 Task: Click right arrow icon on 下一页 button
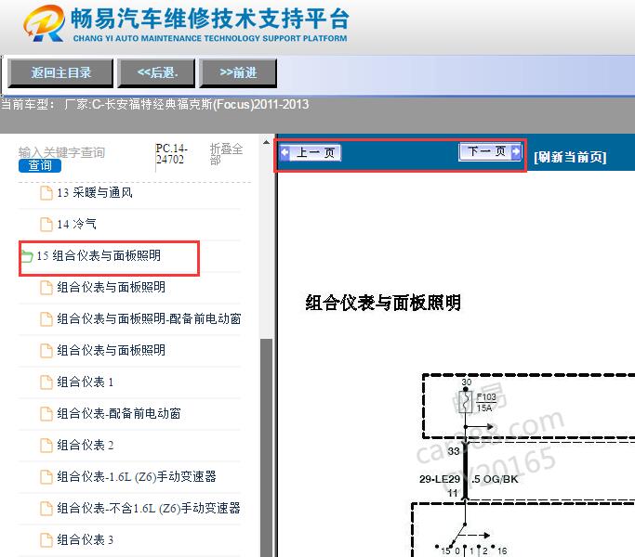(516, 151)
